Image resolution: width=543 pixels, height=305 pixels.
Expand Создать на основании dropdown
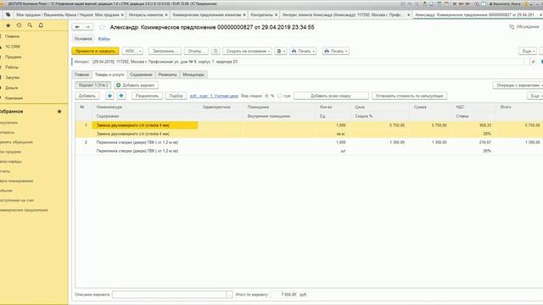tap(247, 51)
